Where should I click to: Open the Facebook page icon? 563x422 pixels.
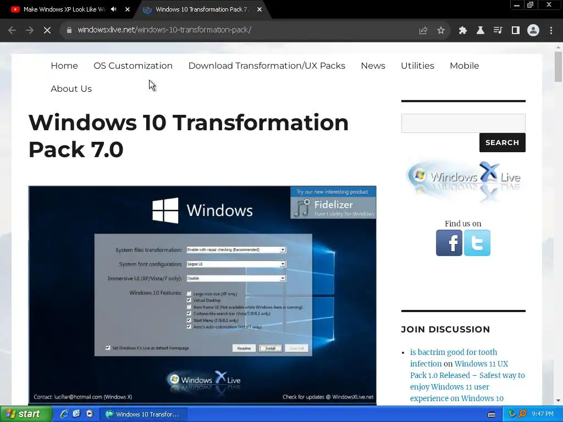click(x=449, y=243)
